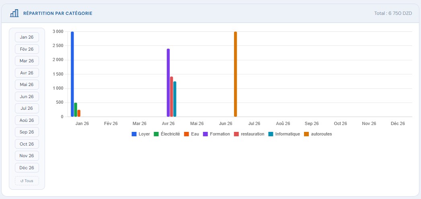The image size is (421, 199).
Task: Click the Fév 26 x-axis label
Action: [x=111, y=123]
